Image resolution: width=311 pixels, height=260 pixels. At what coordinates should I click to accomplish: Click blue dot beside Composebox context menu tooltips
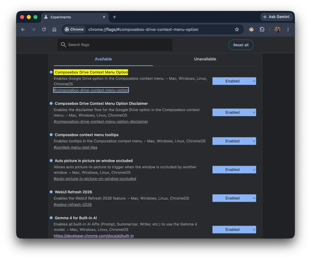51,135
